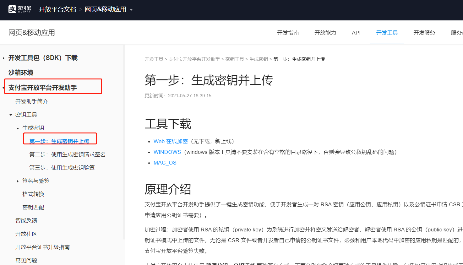Click the 工具下载 section heading

(x=168, y=124)
